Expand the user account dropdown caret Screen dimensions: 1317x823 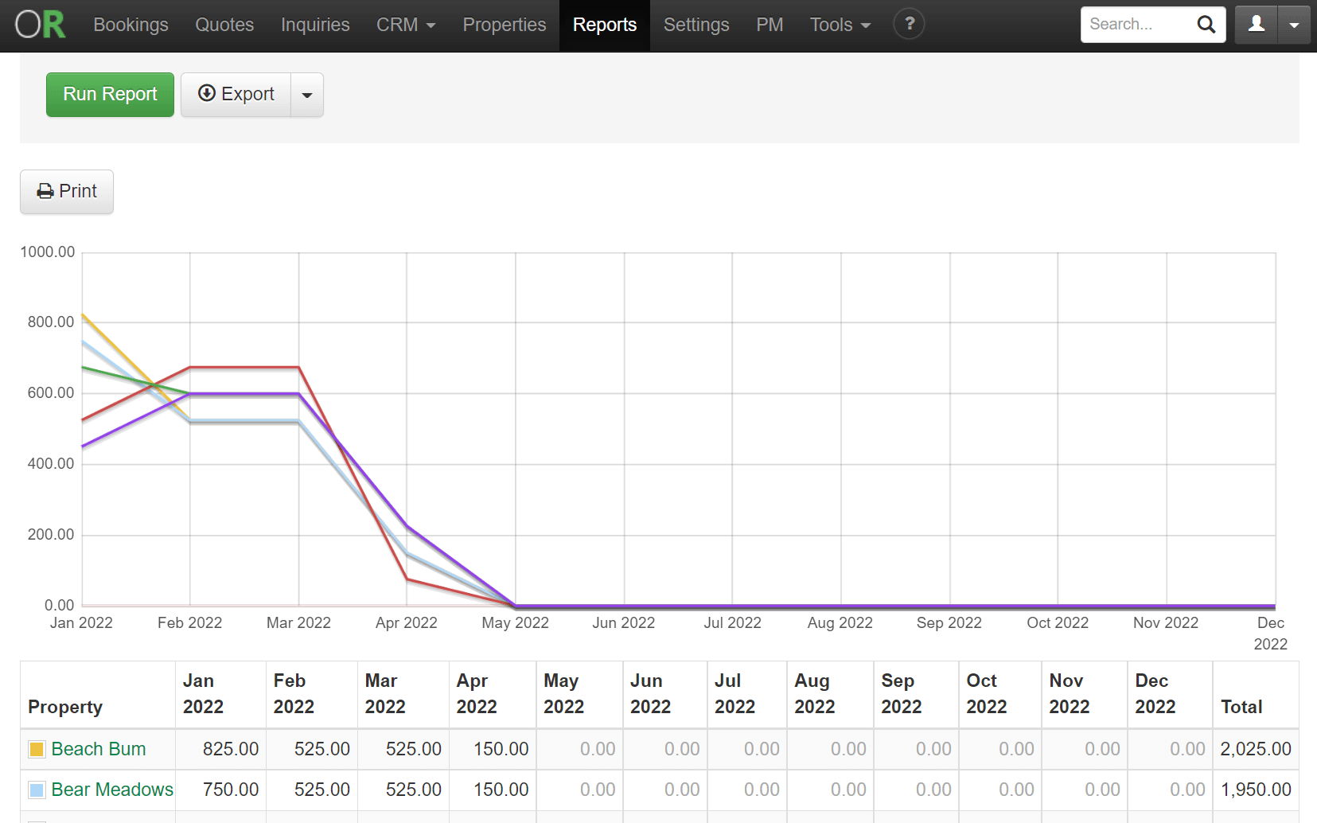(1294, 25)
